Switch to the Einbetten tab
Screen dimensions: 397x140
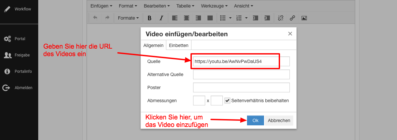[178, 45]
